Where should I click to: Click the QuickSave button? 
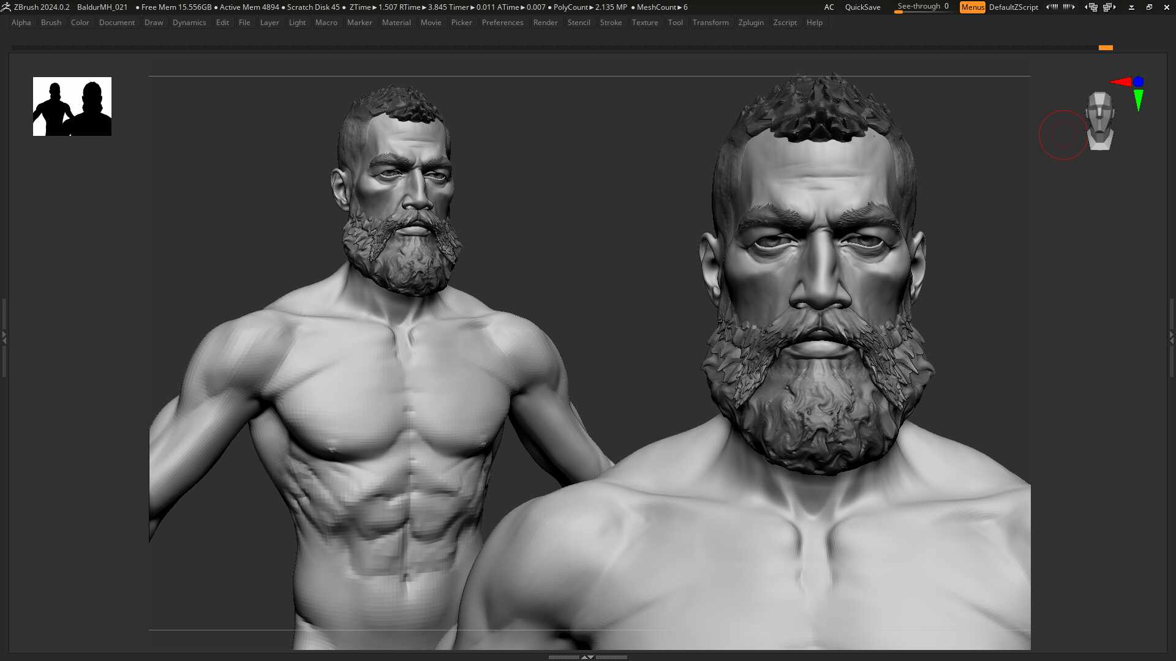tap(862, 7)
